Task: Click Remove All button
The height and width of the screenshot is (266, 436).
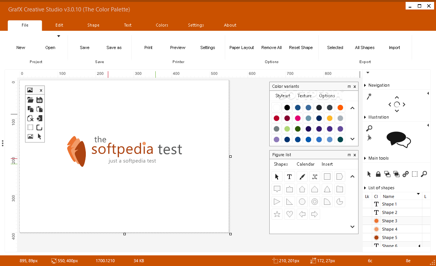Action: [x=272, y=47]
